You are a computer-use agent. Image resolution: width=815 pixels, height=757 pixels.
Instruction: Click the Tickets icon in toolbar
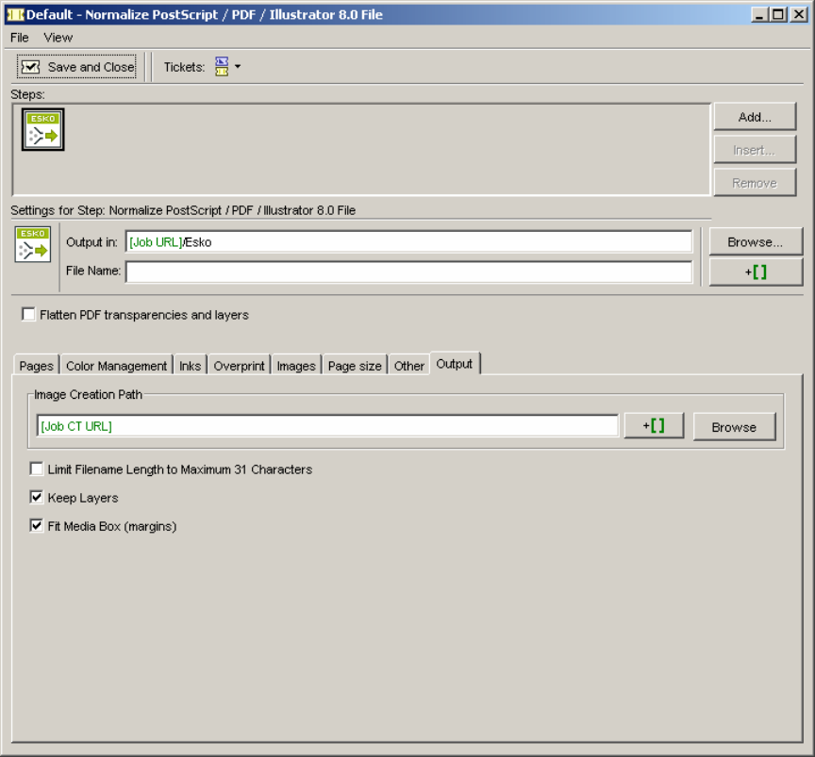pos(222,67)
